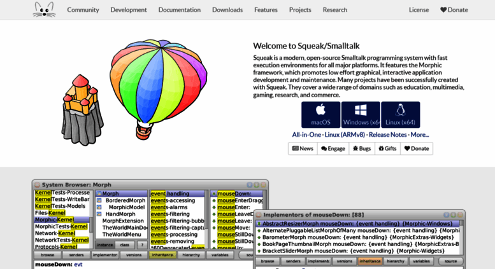Click the Engage chat button

tap(333, 148)
